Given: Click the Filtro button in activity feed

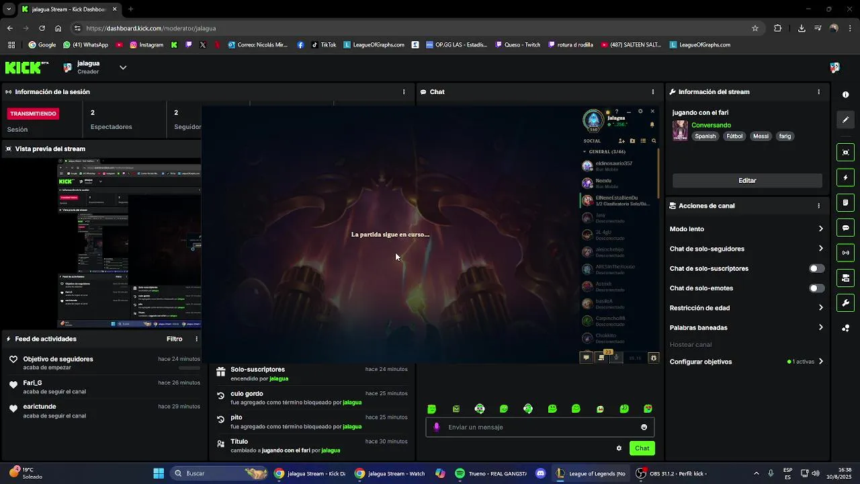Looking at the screenshot, I should (174, 339).
